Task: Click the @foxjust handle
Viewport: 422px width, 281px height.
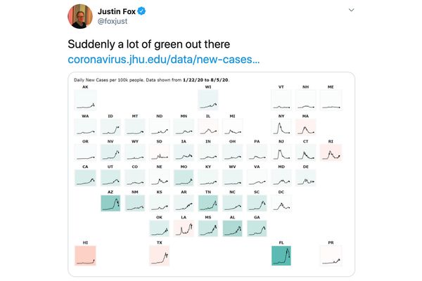Action: 113,21
